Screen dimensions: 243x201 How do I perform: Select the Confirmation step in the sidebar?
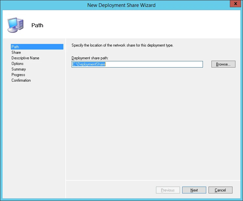21,80
